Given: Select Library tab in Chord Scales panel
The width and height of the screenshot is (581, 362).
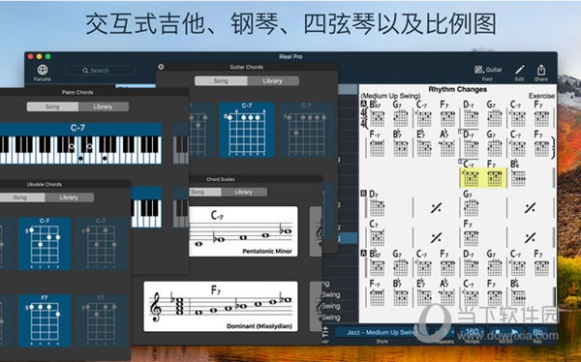Looking at the screenshot, I should pyautogui.click(x=243, y=192).
